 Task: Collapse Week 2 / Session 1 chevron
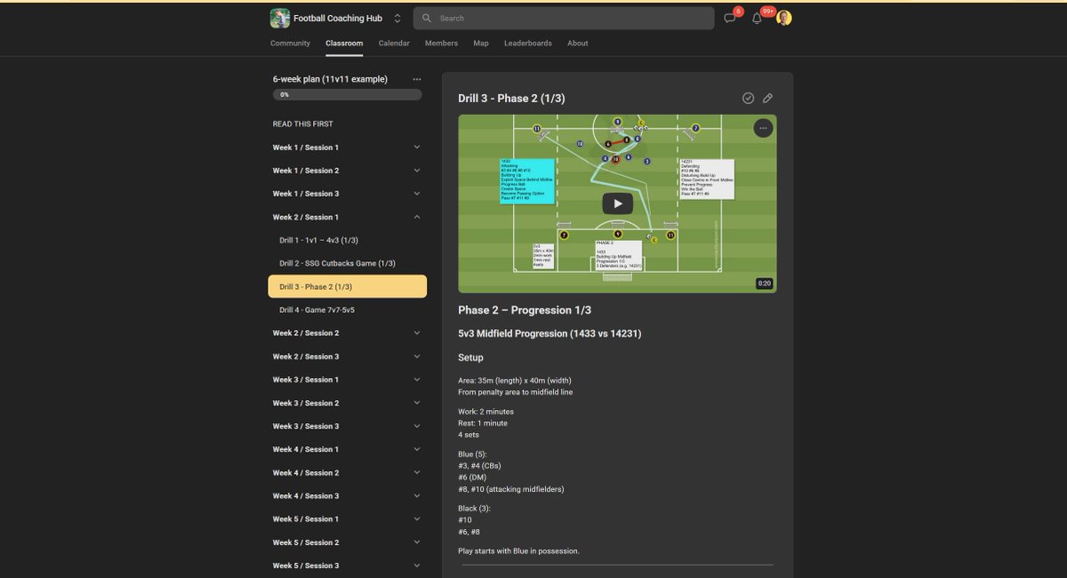click(417, 217)
